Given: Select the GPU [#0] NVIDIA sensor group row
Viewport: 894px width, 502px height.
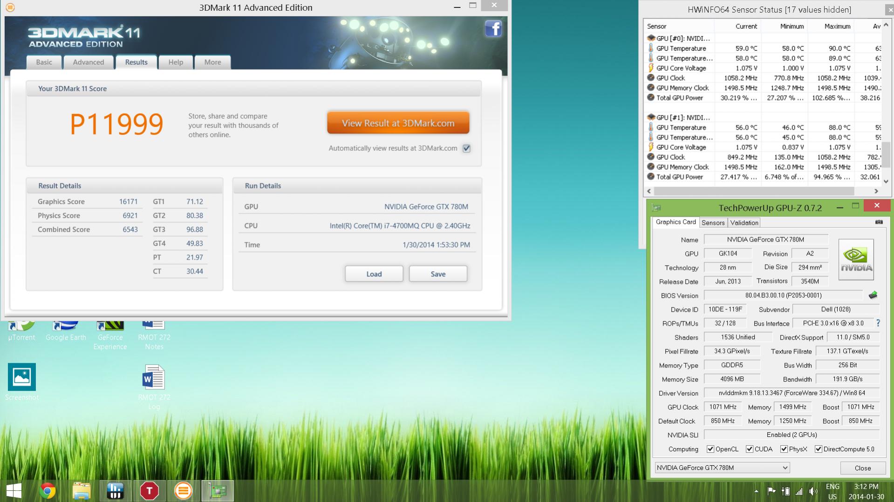Looking at the screenshot, I should click(763, 38).
